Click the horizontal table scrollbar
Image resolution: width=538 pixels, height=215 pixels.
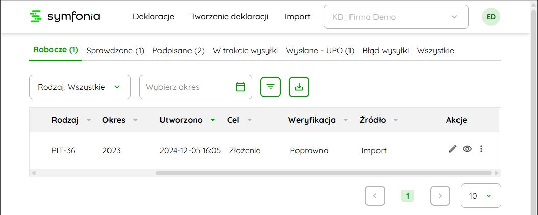click(x=324, y=173)
